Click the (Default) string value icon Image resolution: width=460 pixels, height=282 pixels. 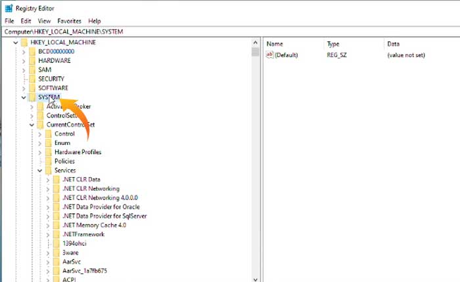point(269,54)
